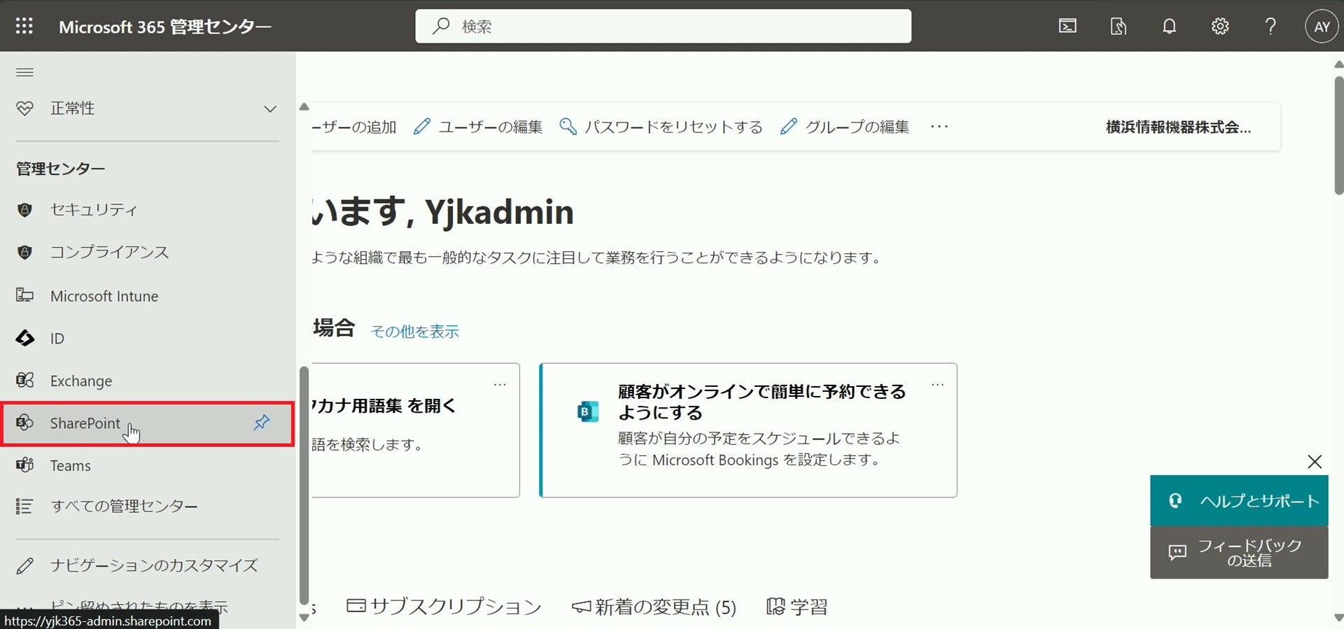Click the ID diamond icon
1344x629 pixels.
point(24,339)
